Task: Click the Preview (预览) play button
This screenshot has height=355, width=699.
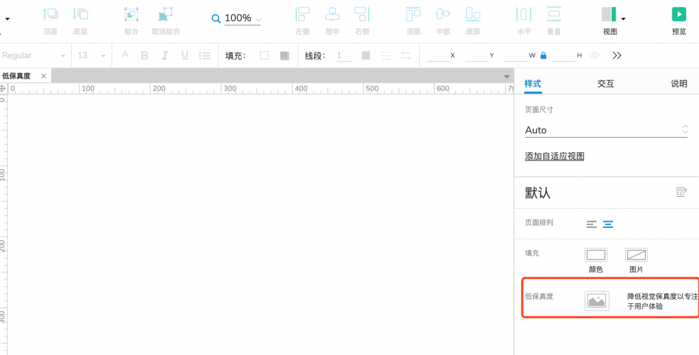Action: tap(679, 14)
